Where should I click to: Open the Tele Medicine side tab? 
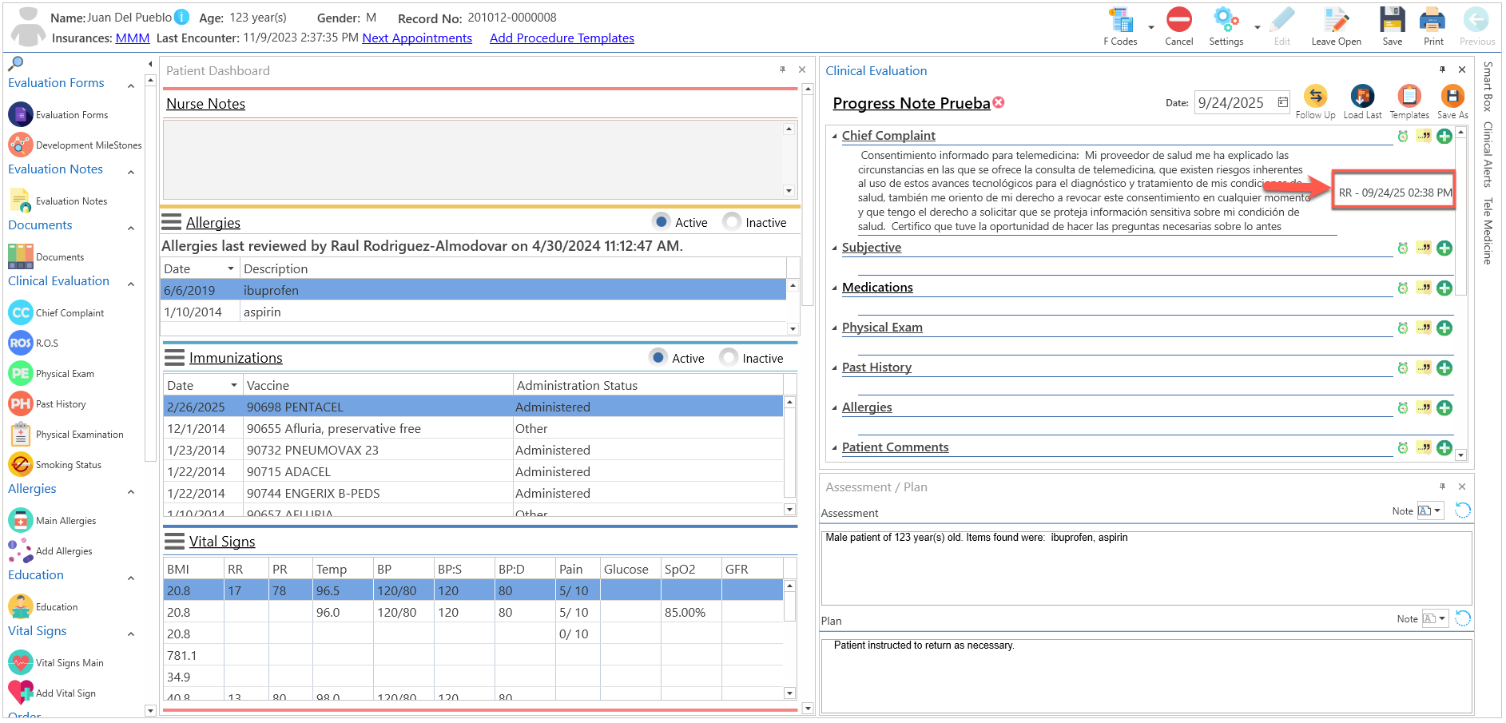(1488, 231)
